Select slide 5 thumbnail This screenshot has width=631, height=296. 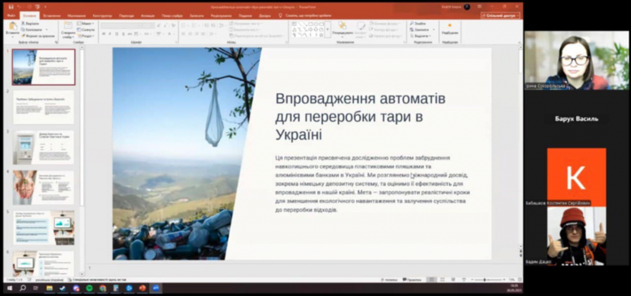44,227
